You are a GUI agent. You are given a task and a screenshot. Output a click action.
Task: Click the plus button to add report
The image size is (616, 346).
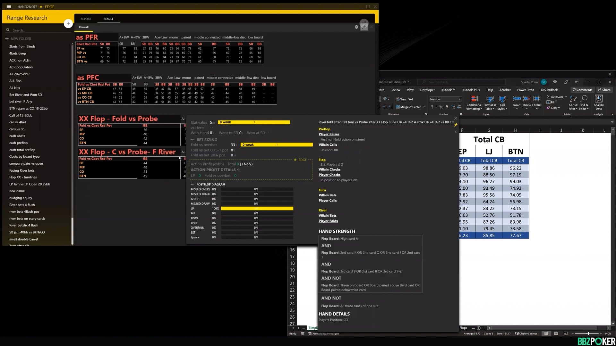coord(68,23)
